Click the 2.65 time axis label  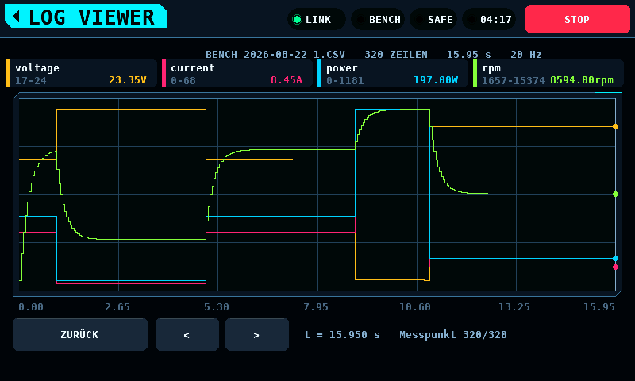pos(117,307)
